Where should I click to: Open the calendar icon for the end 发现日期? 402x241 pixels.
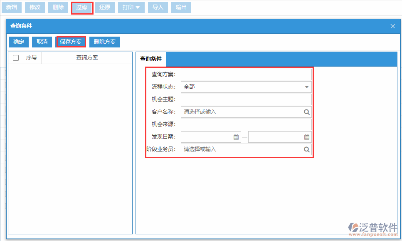[x=307, y=137]
